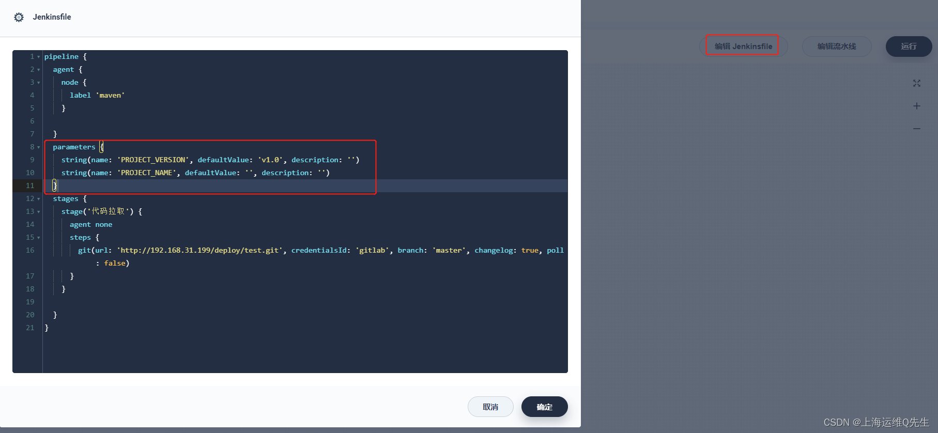Click line number 19 in gutter
The height and width of the screenshot is (433, 938).
(30, 302)
